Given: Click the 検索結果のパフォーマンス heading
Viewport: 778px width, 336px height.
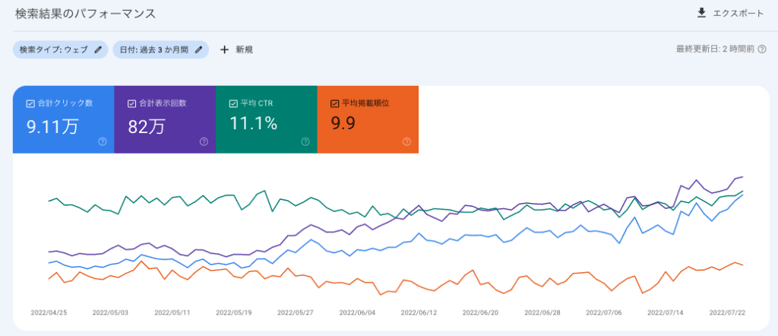Looking at the screenshot, I should (x=85, y=14).
